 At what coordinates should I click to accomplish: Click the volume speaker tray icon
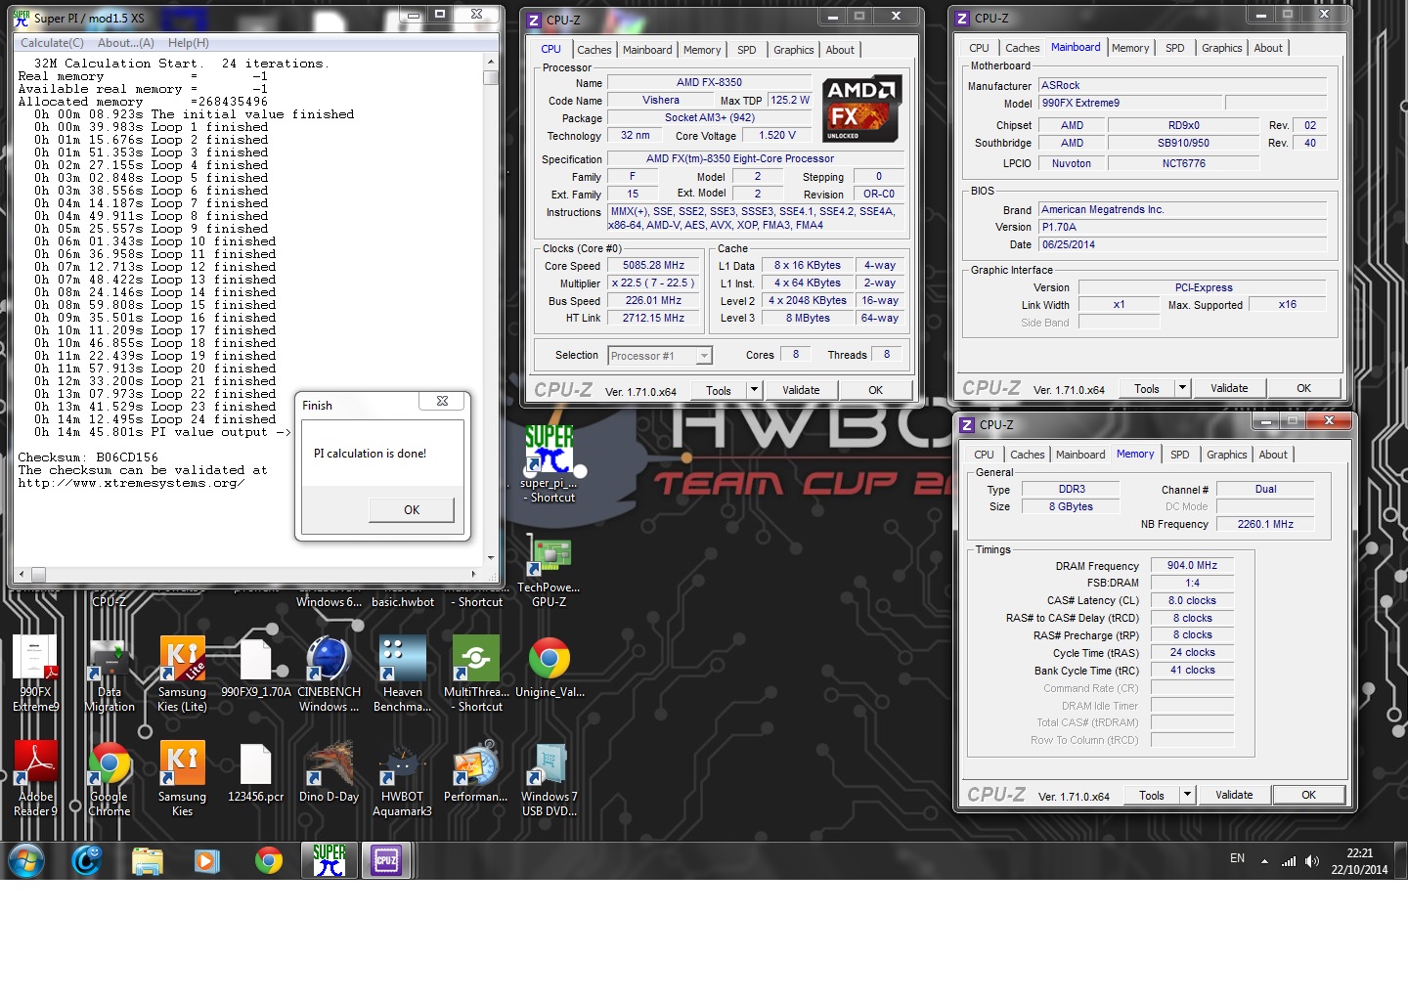(1312, 861)
